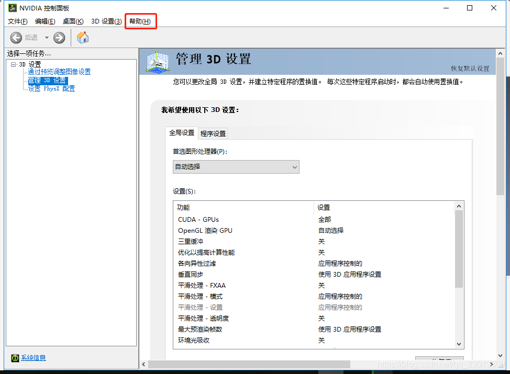Select the 优化以提高计算性能 row
The image size is (510, 374).
(314, 253)
